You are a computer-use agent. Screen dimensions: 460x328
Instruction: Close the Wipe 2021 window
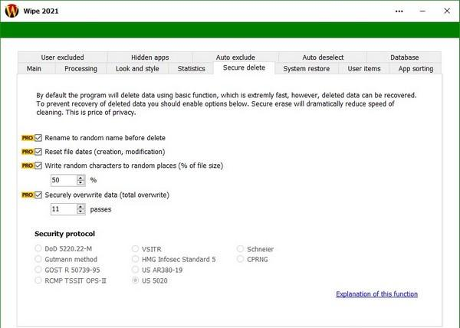tap(447, 11)
